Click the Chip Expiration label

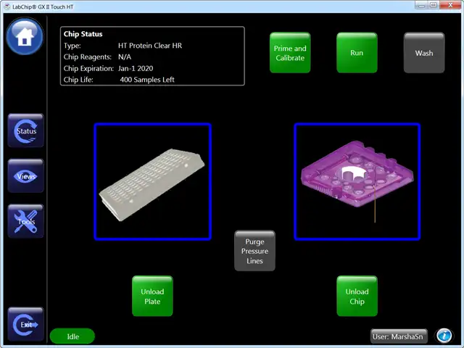pos(88,68)
